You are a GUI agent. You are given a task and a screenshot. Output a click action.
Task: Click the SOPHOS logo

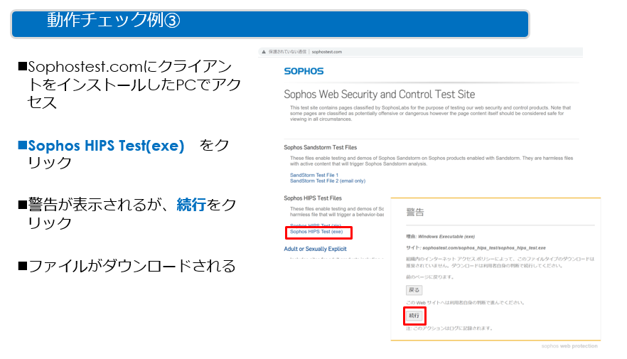coord(304,71)
